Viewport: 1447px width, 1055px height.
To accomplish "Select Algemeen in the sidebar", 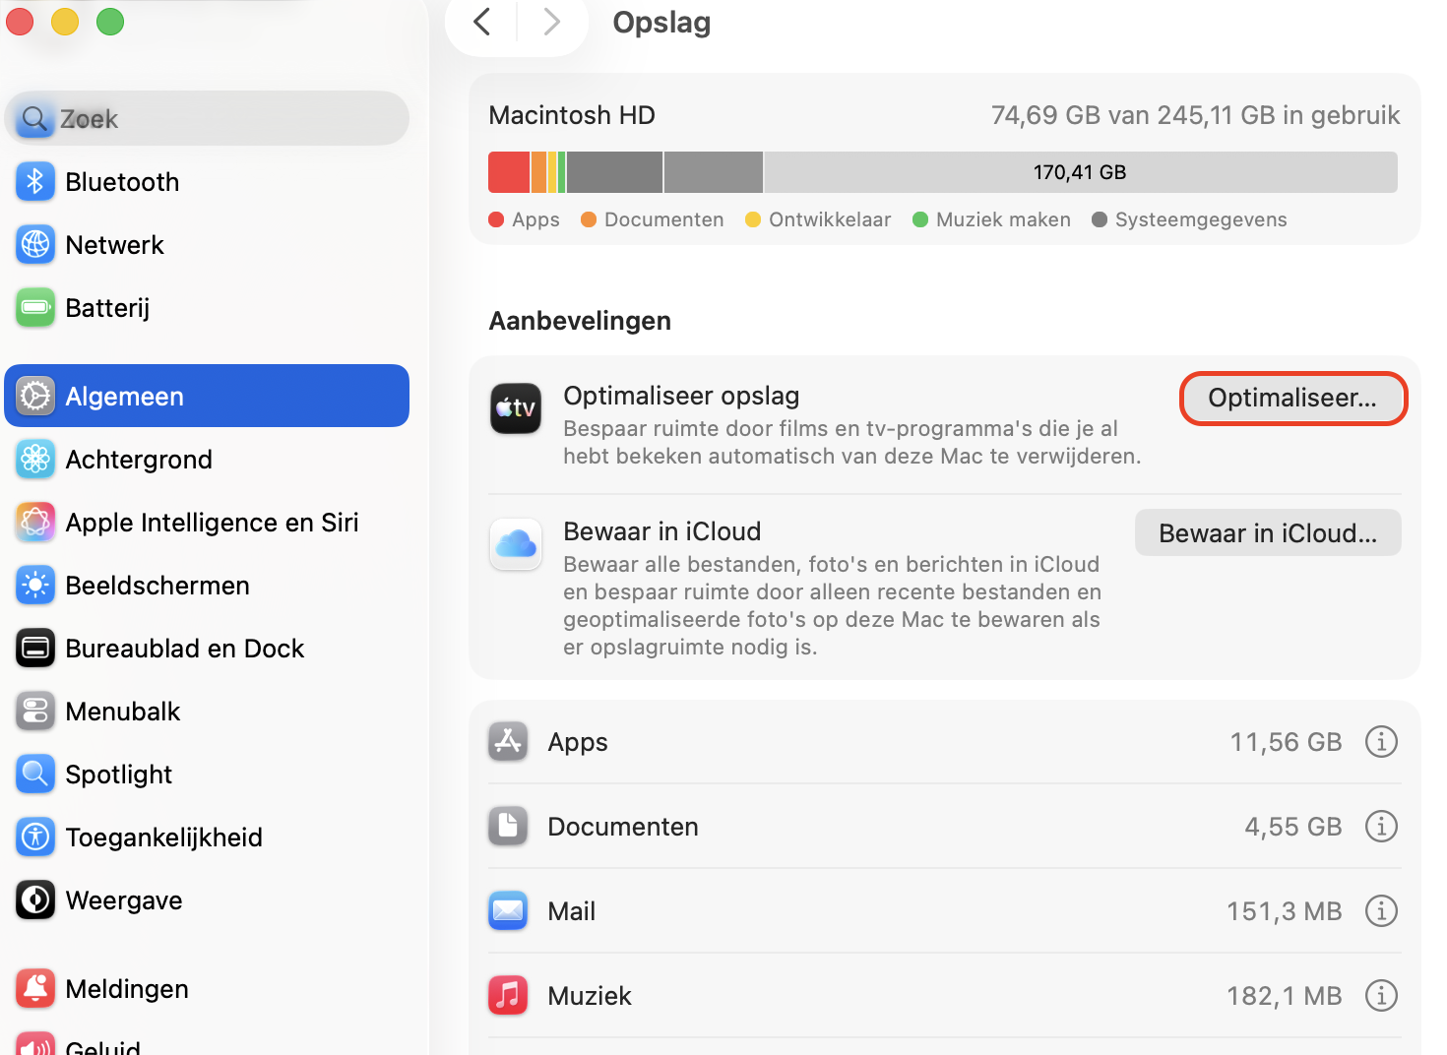I will (207, 397).
